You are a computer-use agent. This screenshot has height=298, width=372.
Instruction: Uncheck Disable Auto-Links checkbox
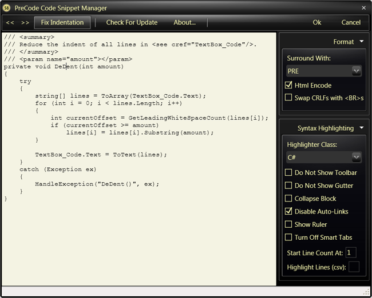tap(288, 211)
